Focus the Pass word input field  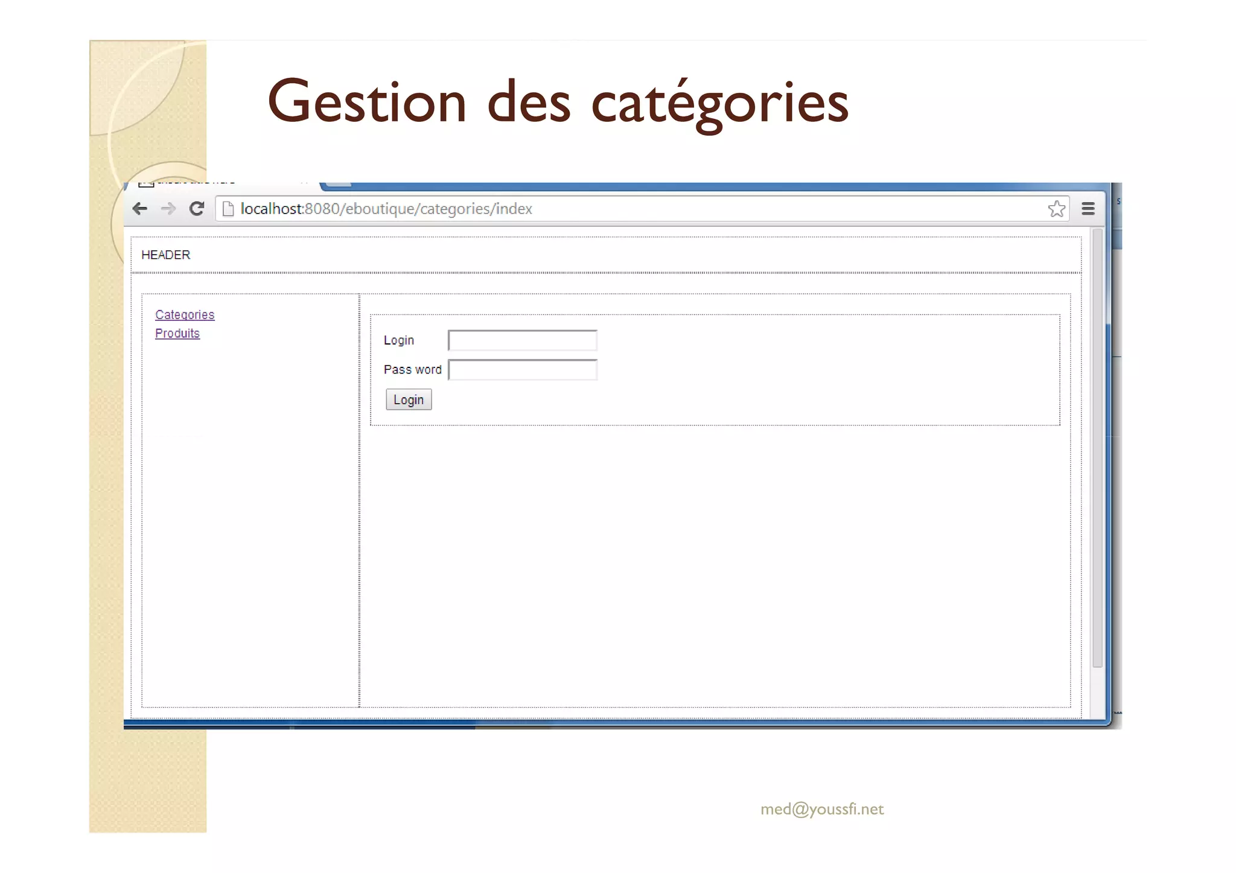coord(523,370)
